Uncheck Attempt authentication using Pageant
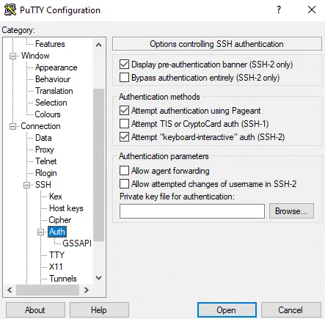This screenshot has height=319, width=325. click(x=124, y=111)
